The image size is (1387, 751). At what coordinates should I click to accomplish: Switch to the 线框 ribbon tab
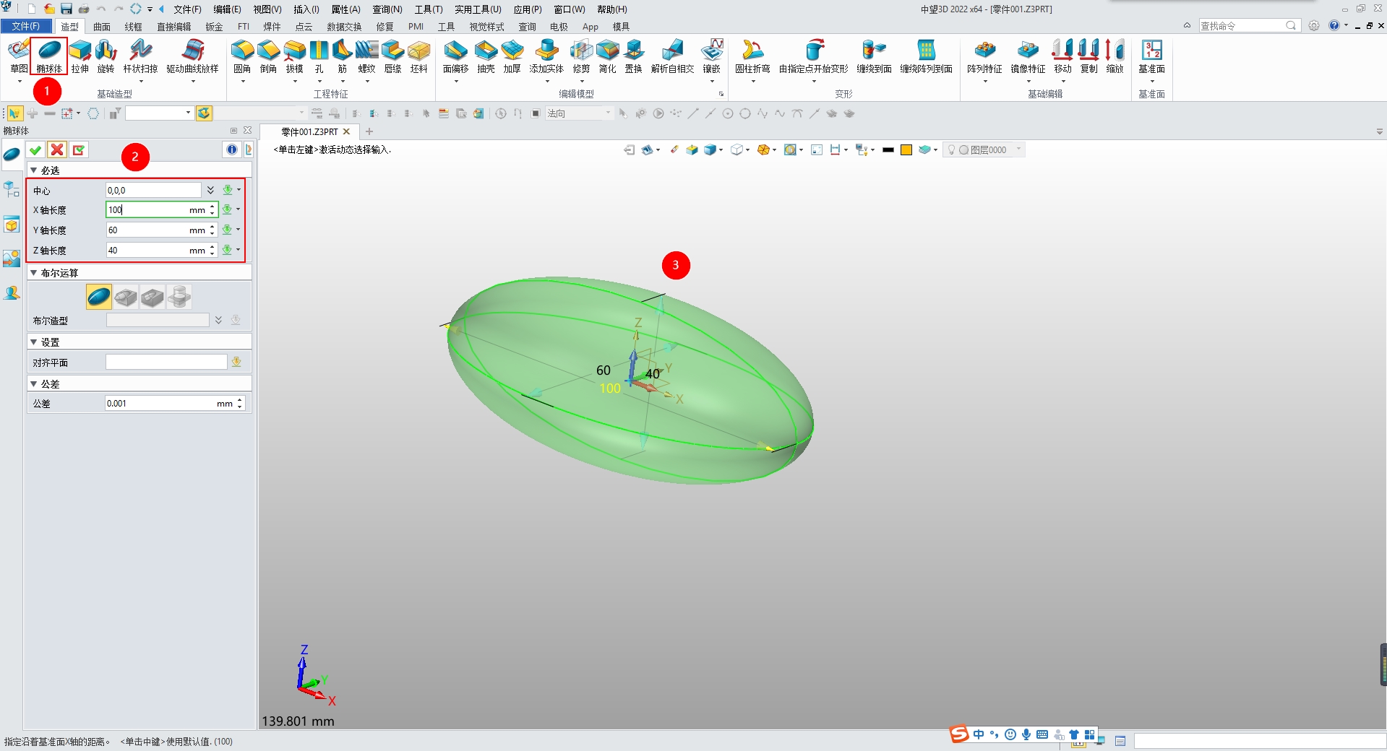coord(133,27)
